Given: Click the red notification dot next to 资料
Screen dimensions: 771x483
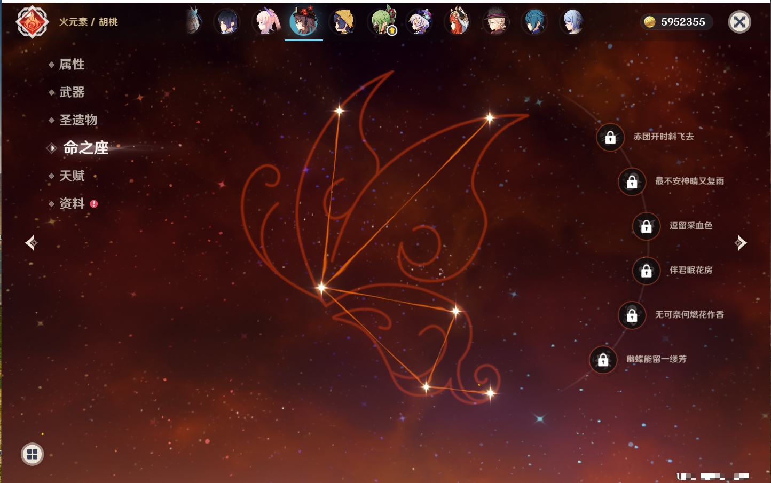Looking at the screenshot, I should (94, 203).
